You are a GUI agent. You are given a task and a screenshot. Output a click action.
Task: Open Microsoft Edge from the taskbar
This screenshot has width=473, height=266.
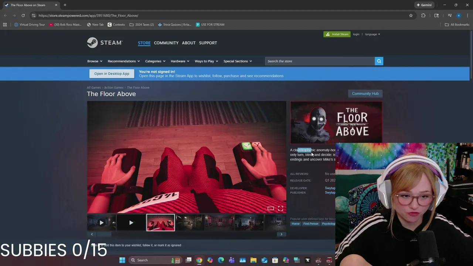tap(221, 260)
